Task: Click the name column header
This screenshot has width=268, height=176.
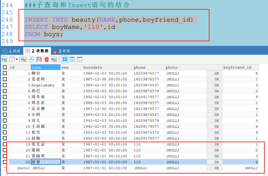Action: [x=46, y=67]
